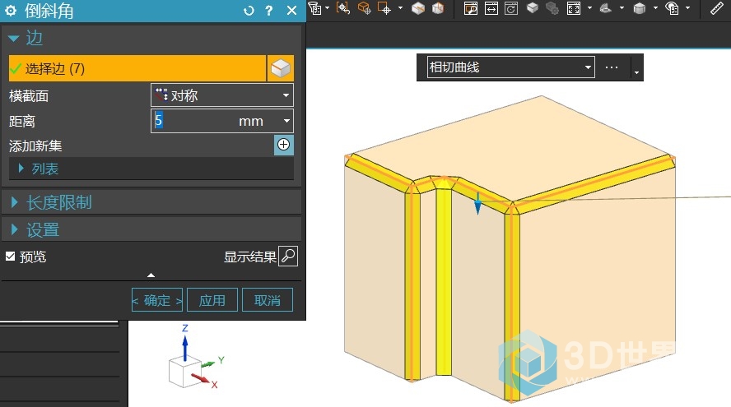Open dropdown arrow after rectangle crosshair icon
The width and height of the screenshot is (731, 407).
[400, 8]
